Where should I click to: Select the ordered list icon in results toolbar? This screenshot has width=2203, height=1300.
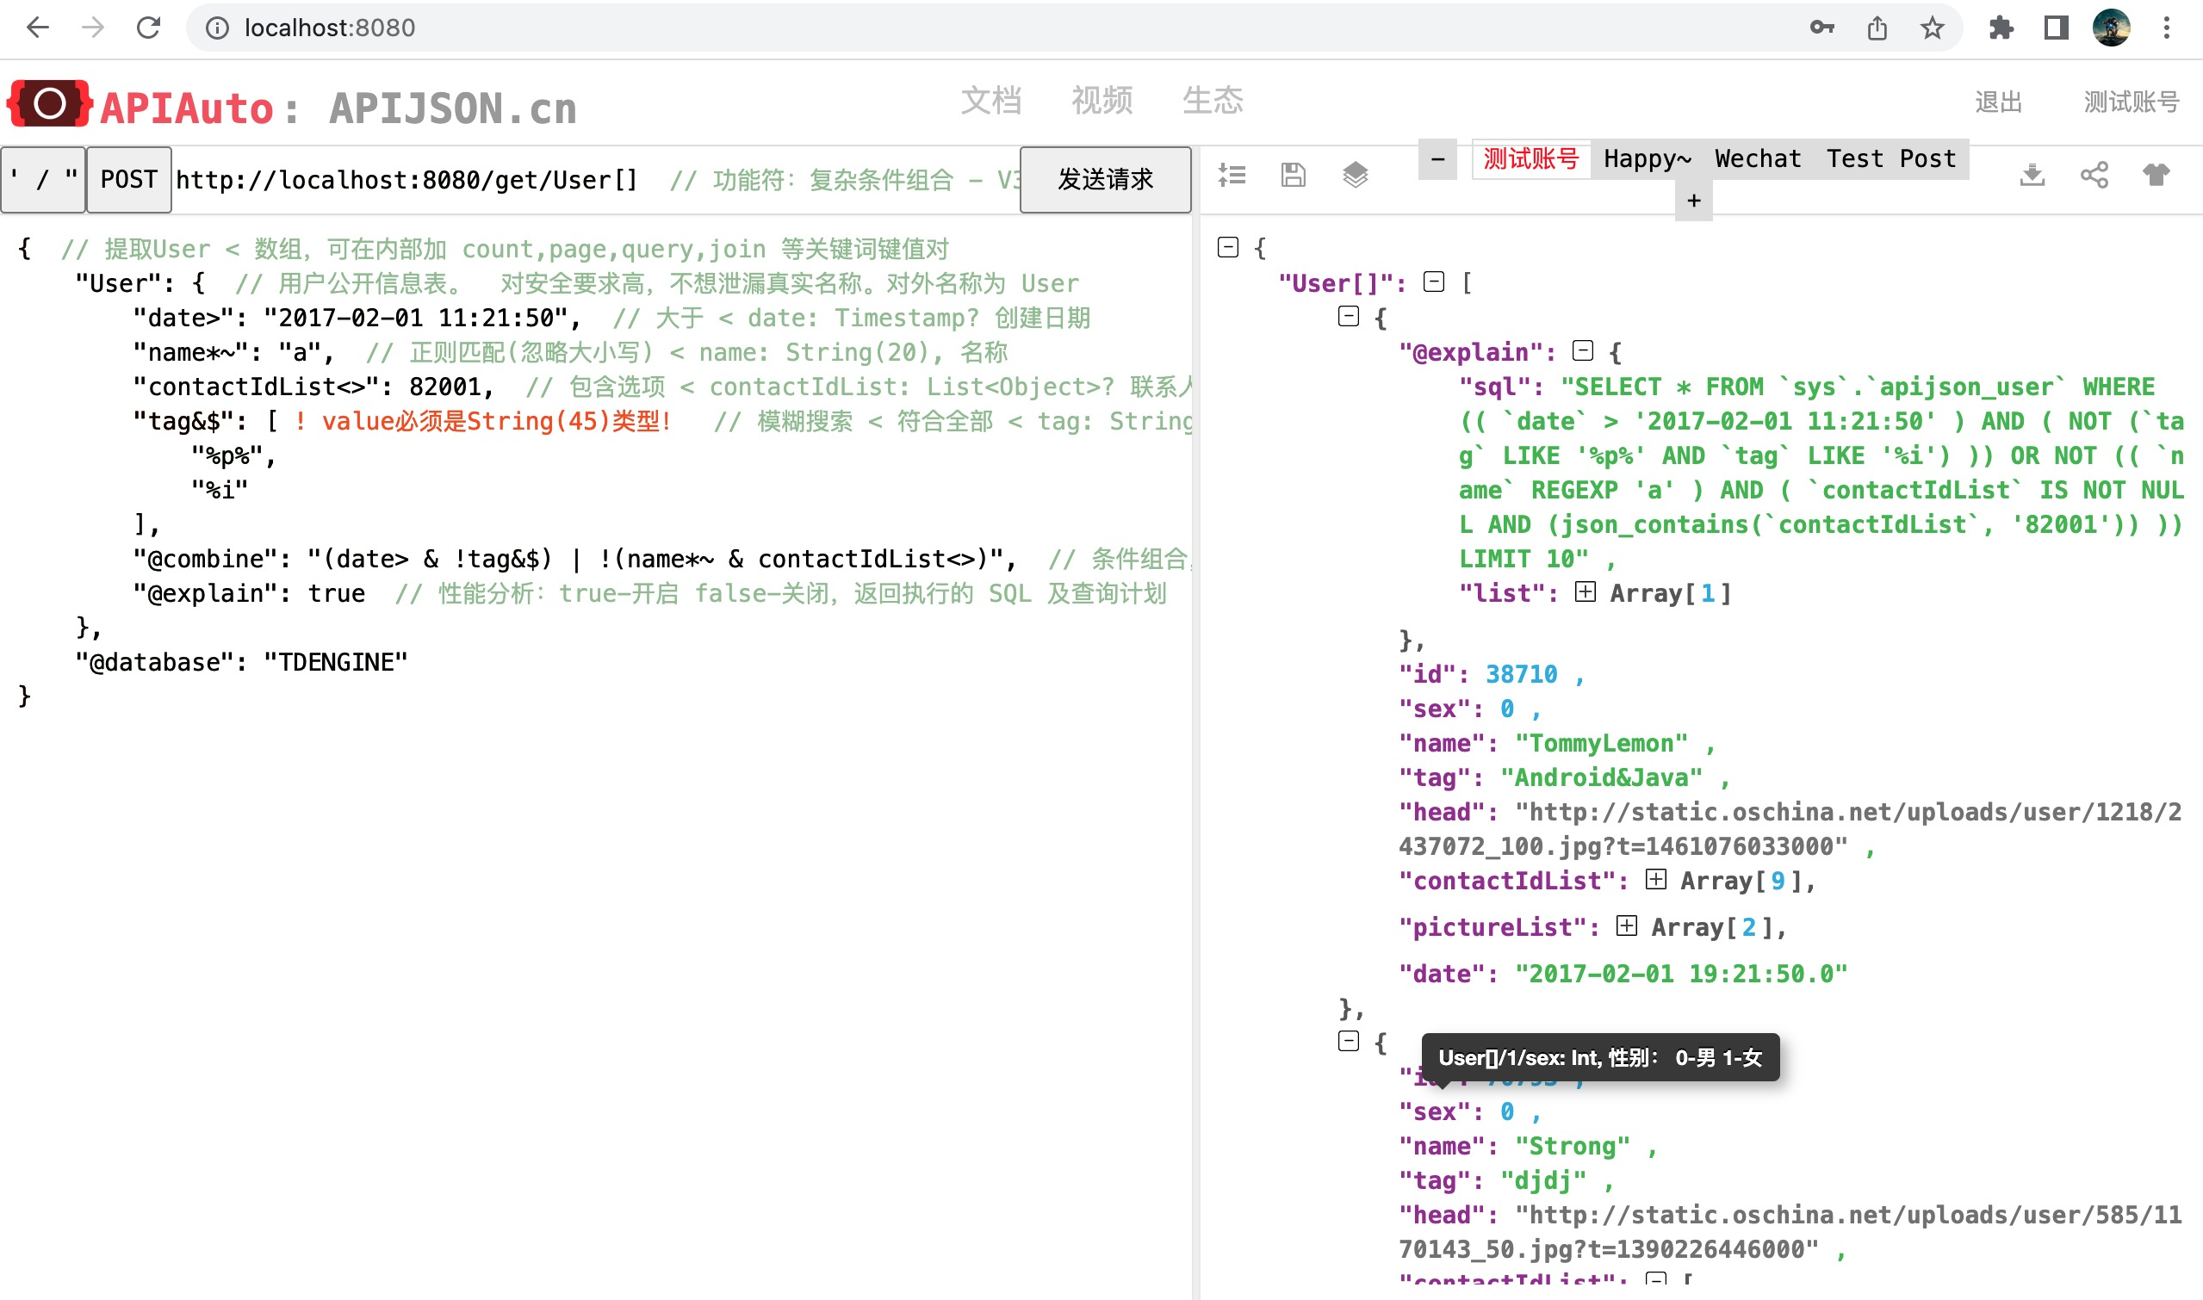point(1232,174)
